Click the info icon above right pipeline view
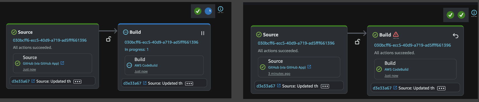Image resolution: width=479 pixels, height=102 pixels. [474, 13]
